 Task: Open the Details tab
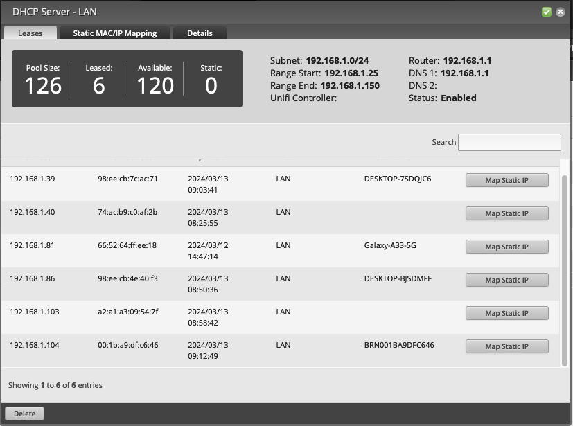pos(200,33)
